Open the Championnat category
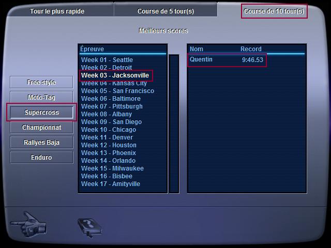This screenshot has height=248, width=331. (x=41, y=127)
